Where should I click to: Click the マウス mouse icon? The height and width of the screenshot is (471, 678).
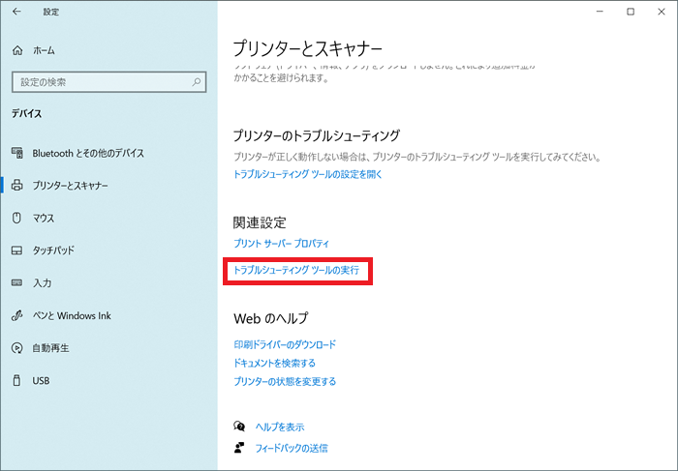click(17, 218)
